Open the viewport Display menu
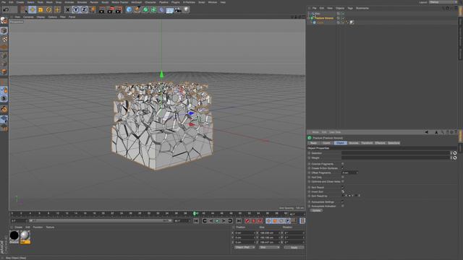Image resolution: width=463 pixels, height=260 pixels. pyautogui.click(x=41, y=17)
